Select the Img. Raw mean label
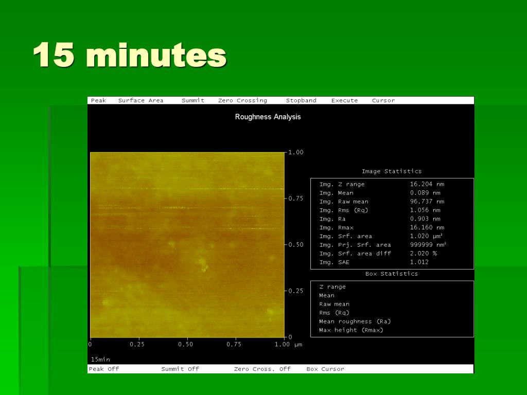 pos(344,202)
